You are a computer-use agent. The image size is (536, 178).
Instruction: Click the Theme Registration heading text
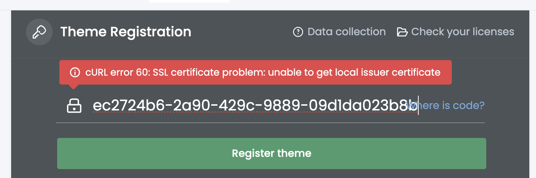pyautogui.click(x=126, y=32)
